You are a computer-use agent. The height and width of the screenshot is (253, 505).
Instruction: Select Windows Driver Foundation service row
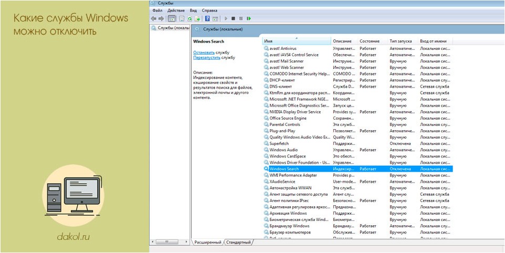pyautogui.click(x=358, y=163)
